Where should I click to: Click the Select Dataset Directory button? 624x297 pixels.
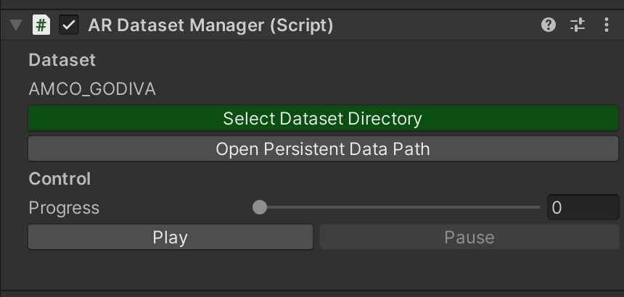[x=323, y=119]
